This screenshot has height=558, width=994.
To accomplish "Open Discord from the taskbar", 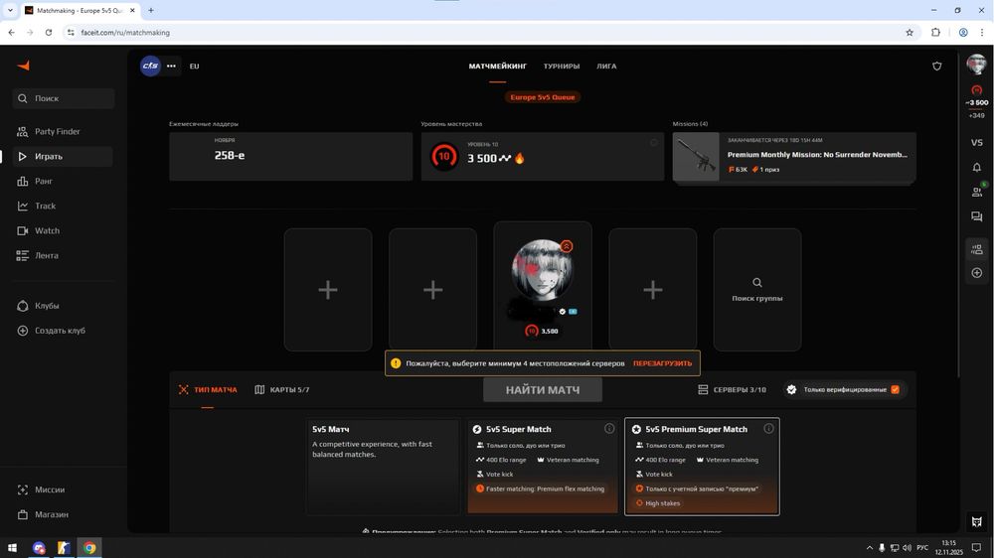I will [39, 548].
